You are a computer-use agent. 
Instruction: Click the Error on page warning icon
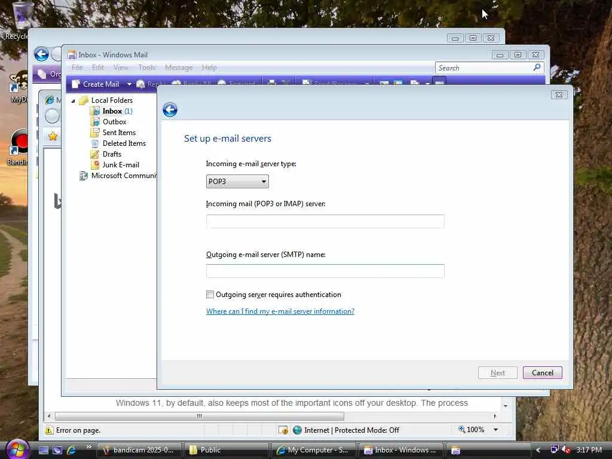pyautogui.click(x=48, y=430)
